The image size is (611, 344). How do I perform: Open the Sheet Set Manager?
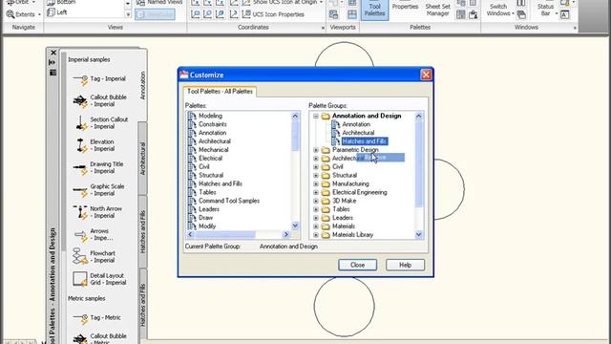pyautogui.click(x=437, y=10)
